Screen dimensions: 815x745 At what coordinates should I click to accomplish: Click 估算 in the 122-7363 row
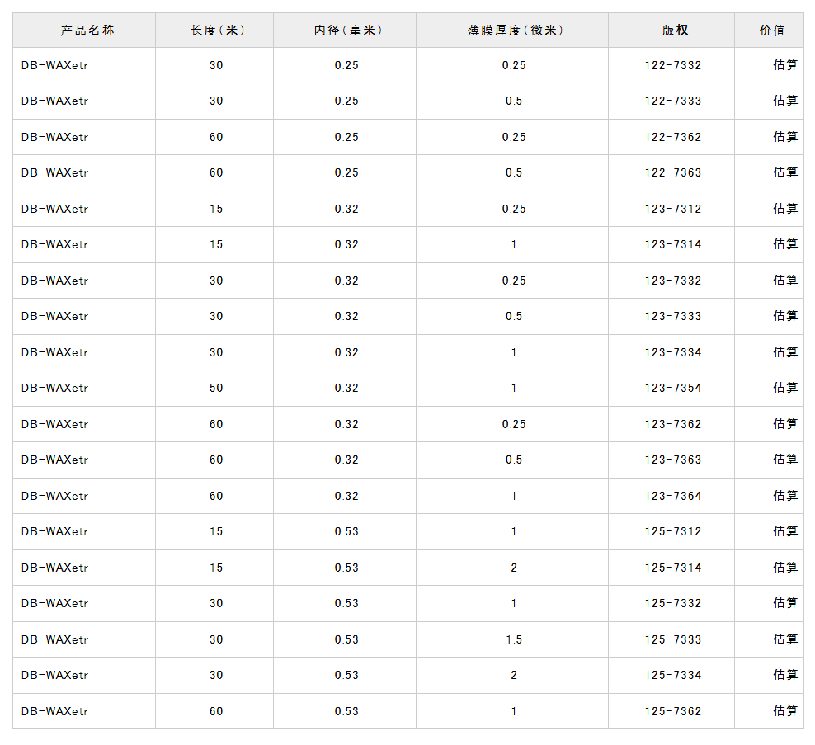pyautogui.click(x=784, y=172)
